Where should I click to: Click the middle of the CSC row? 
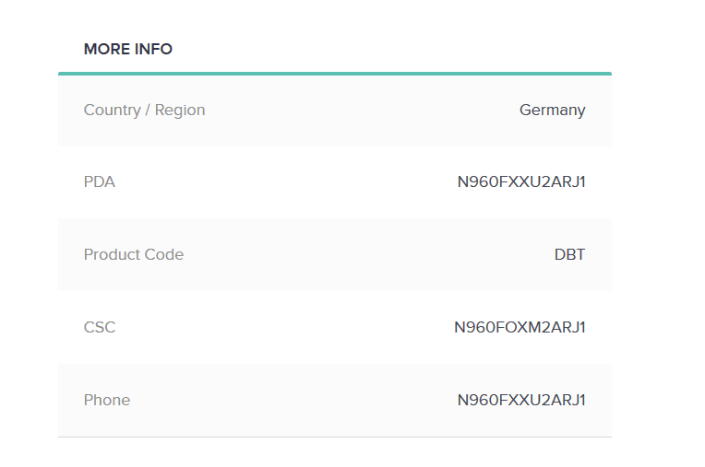point(335,328)
